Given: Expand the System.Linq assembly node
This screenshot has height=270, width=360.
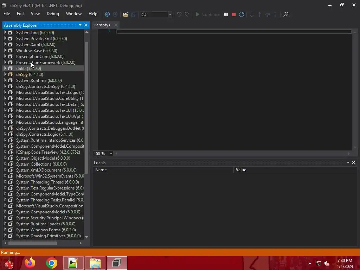Looking at the screenshot, I should 5,32.
